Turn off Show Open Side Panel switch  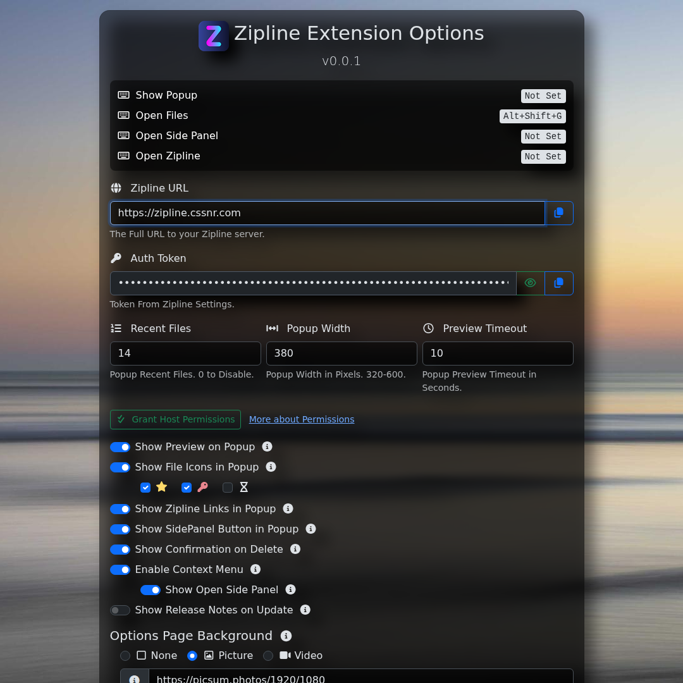151,590
